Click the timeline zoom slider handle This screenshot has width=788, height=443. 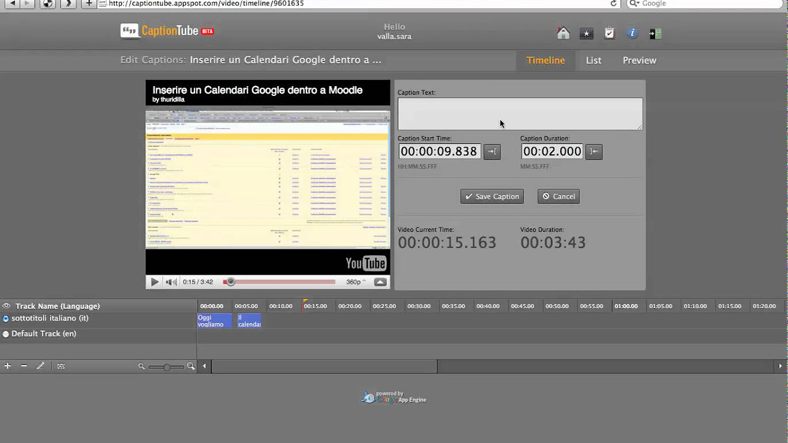tap(167, 367)
